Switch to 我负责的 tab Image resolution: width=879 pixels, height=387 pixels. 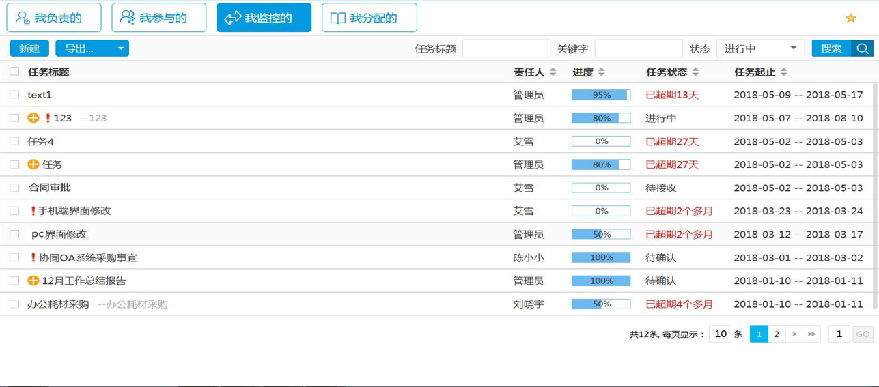(x=54, y=18)
